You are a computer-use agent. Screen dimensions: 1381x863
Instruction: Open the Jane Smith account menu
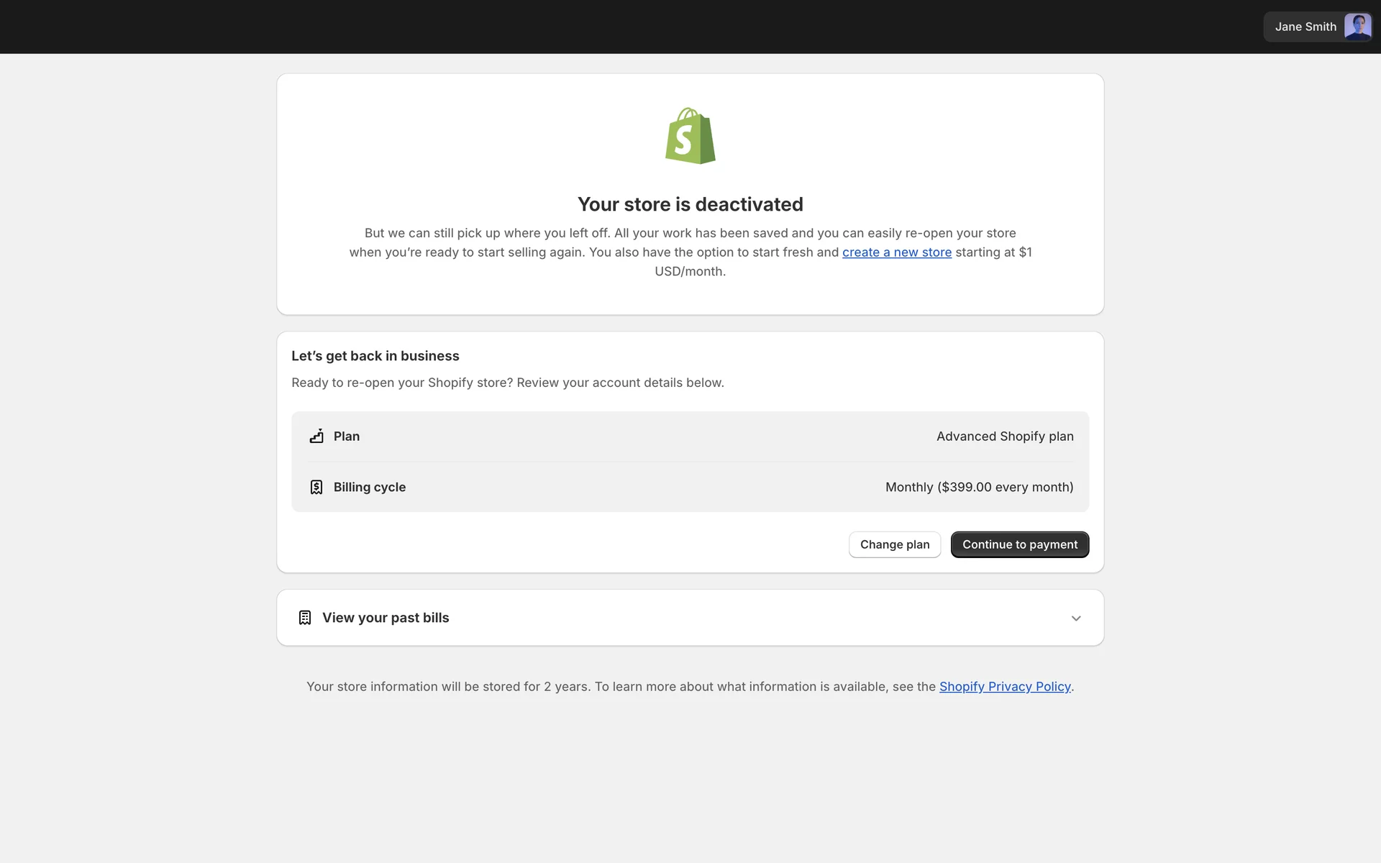[x=1305, y=27]
